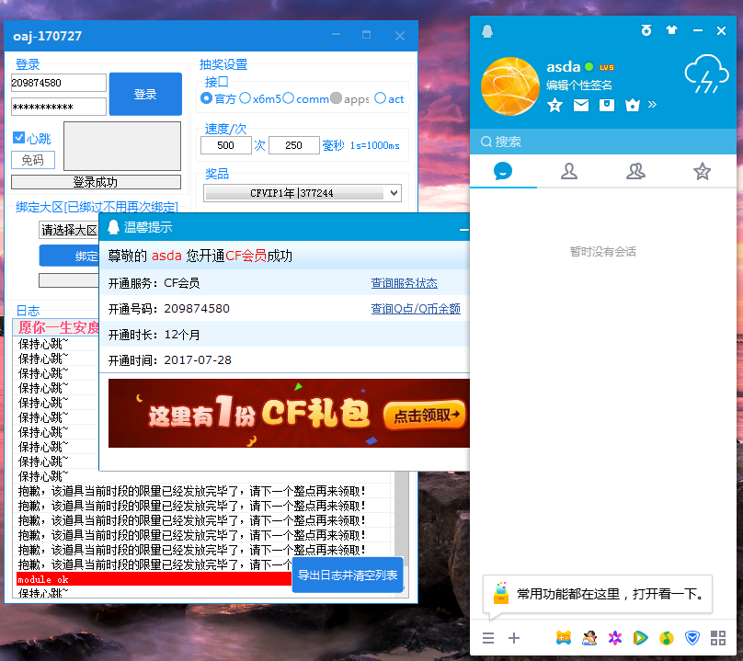Open the Tencent Video play icon
Image resolution: width=743 pixels, height=661 pixels.
(641, 638)
